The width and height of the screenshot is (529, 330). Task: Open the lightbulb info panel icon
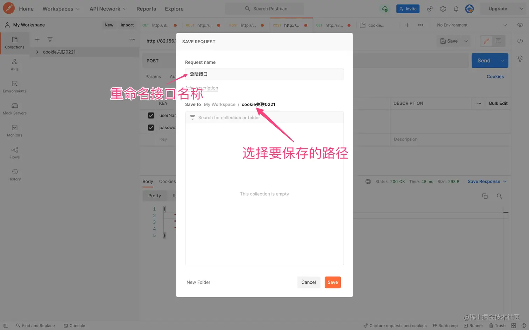pyautogui.click(x=520, y=58)
